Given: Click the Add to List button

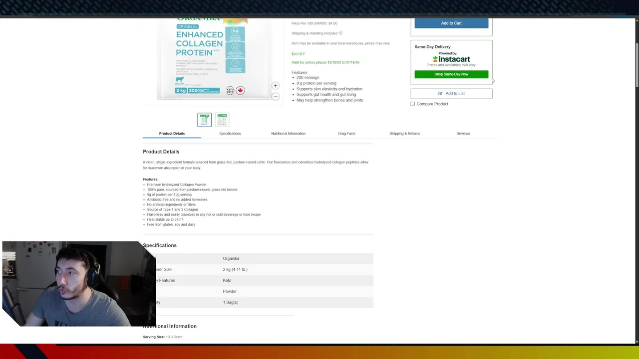Looking at the screenshot, I should click(x=451, y=93).
